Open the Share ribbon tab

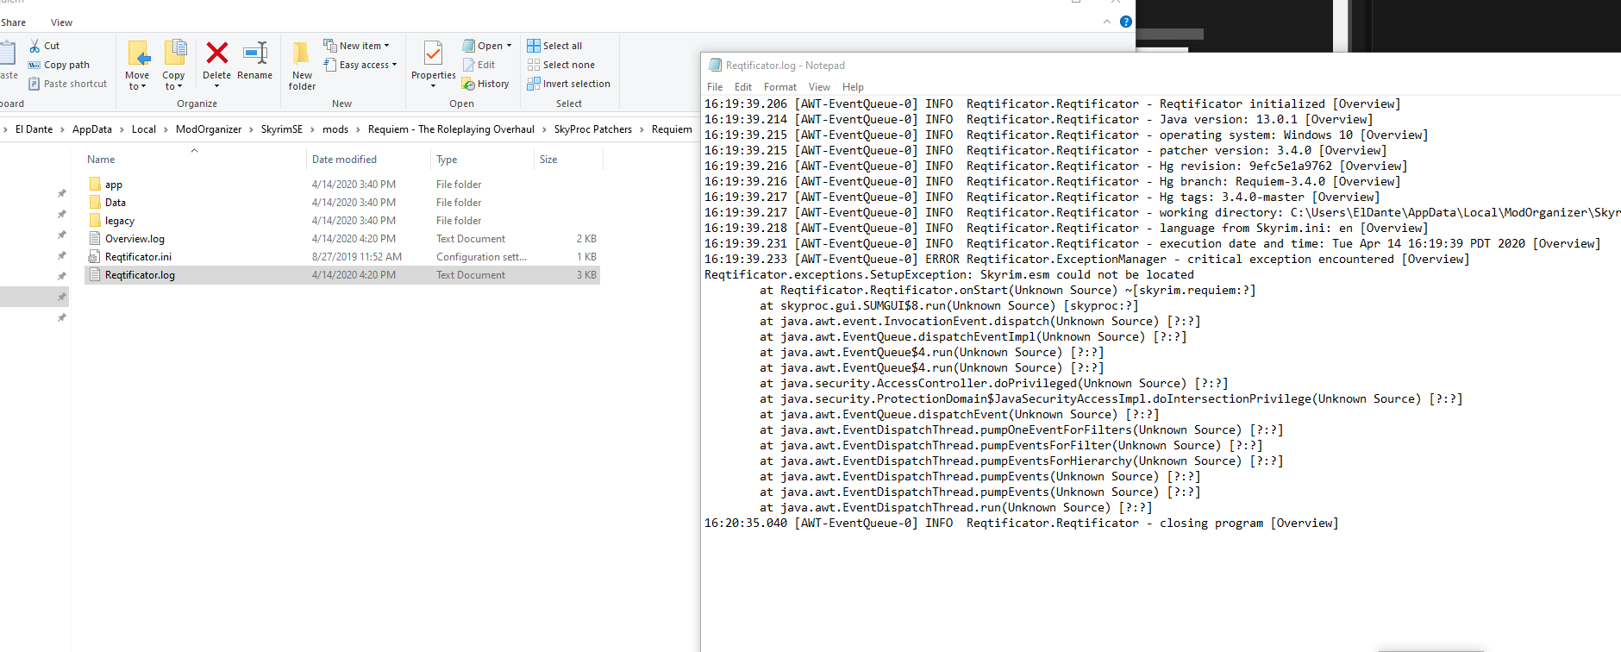tap(13, 22)
